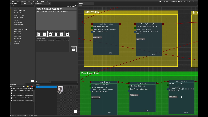Click output port of Mount_Door_3 node
The image size is (208, 117).
click(195, 81)
